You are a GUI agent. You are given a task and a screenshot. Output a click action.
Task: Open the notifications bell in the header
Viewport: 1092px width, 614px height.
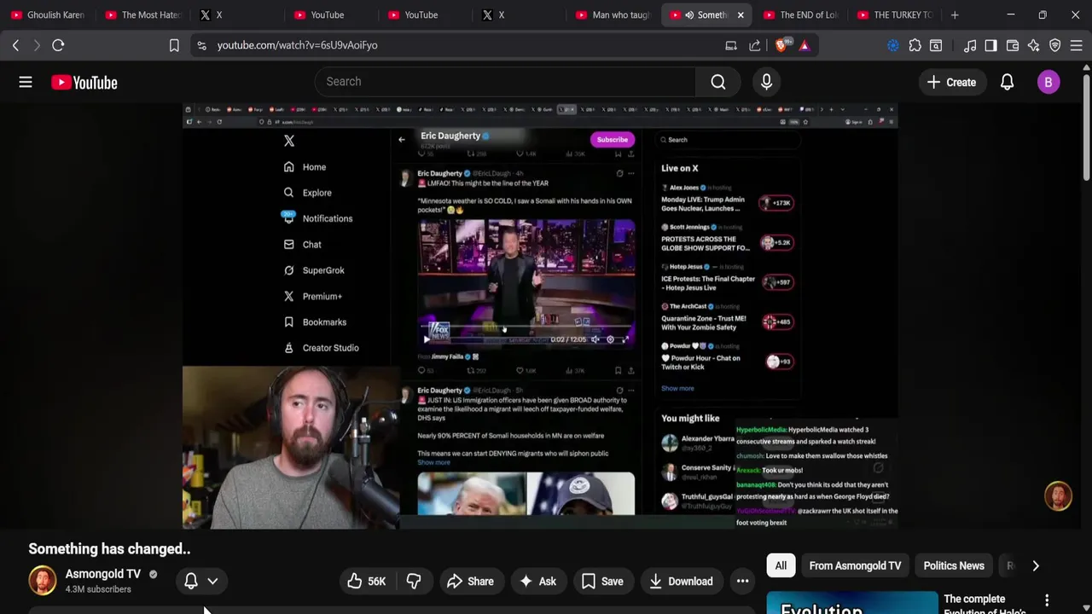(x=1007, y=82)
